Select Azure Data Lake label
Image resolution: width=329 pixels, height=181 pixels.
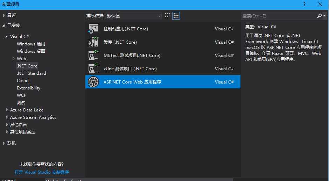tap(27, 110)
